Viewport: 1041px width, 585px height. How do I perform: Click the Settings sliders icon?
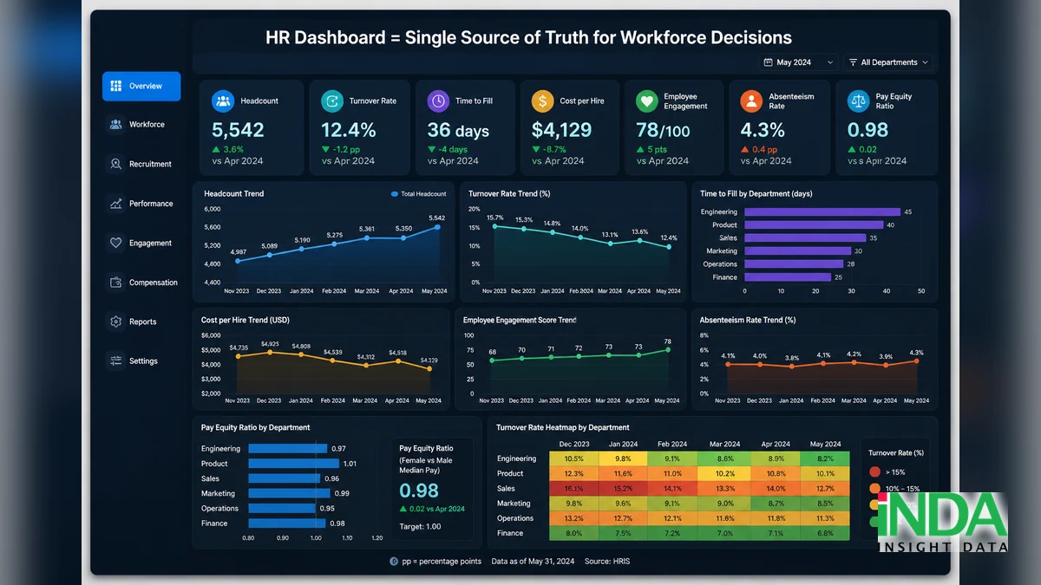pos(116,361)
